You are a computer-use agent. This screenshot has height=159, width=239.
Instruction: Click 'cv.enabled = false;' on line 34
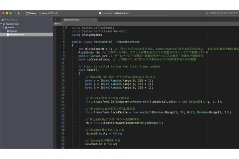(x=101, y=144)
